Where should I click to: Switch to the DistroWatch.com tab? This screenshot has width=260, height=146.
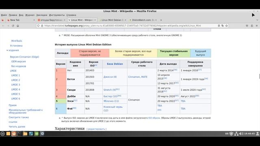click(x=143, y=20)
